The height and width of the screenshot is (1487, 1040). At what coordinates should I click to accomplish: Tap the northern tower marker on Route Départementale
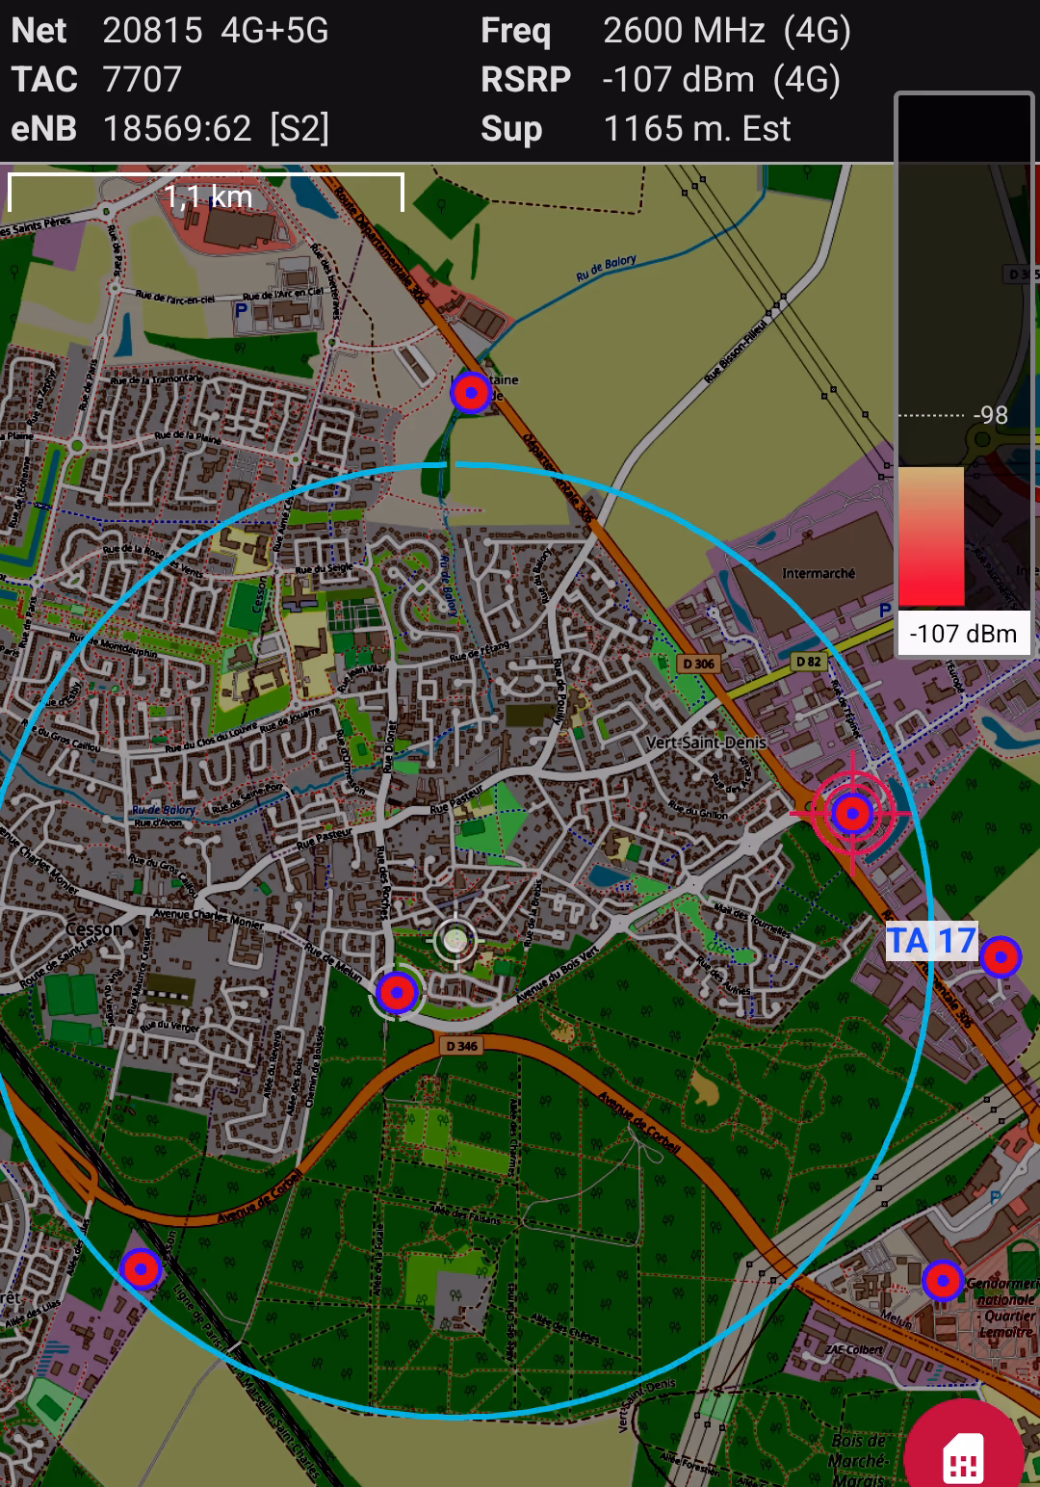[471, 393]
